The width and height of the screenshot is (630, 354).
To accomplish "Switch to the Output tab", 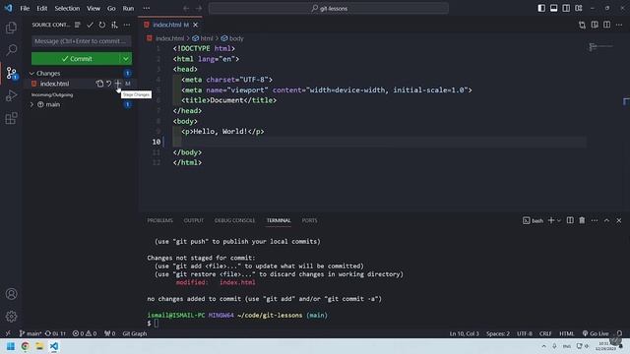I will click(x=194, y=220).
